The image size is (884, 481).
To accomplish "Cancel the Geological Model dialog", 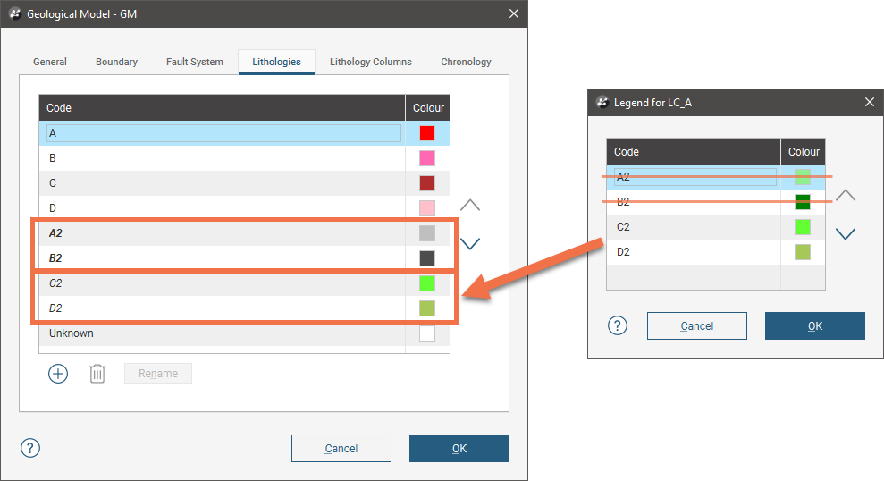I will pyautogui.click(x=341, y=448).
